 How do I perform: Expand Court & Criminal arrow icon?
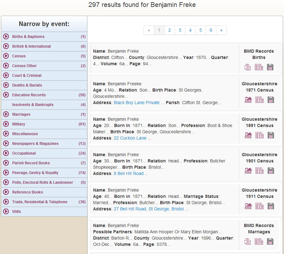point(6,75)
